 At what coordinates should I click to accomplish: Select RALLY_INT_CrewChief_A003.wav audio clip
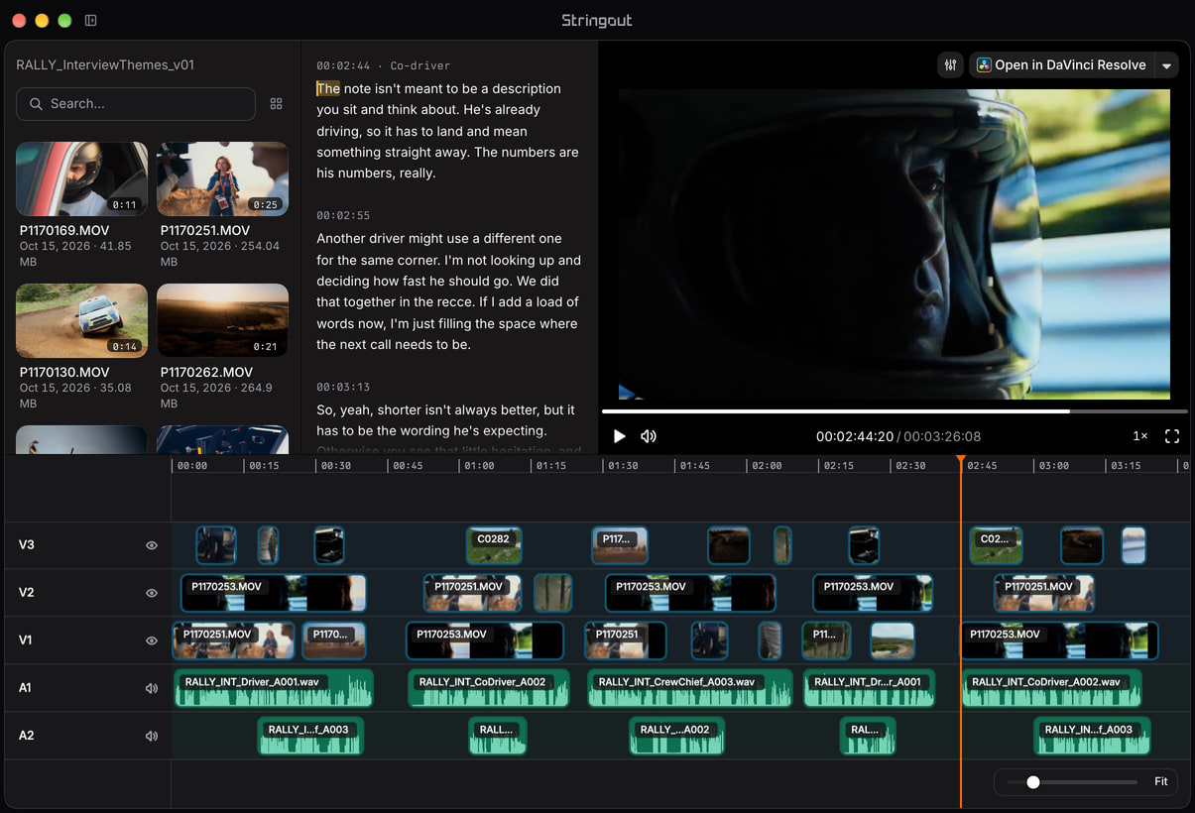690,688
